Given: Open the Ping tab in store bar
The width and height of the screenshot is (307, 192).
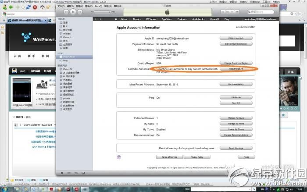Looking at the screenshot, I should coord(227,19).
